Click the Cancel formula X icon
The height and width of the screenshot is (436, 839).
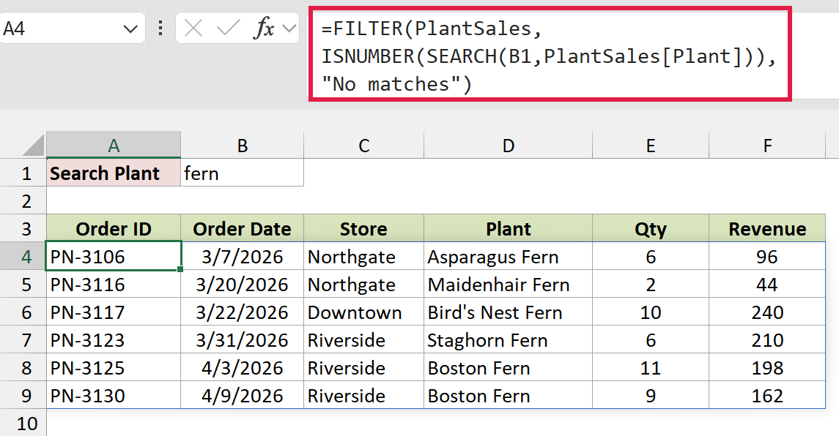click(x=193, y=28)
